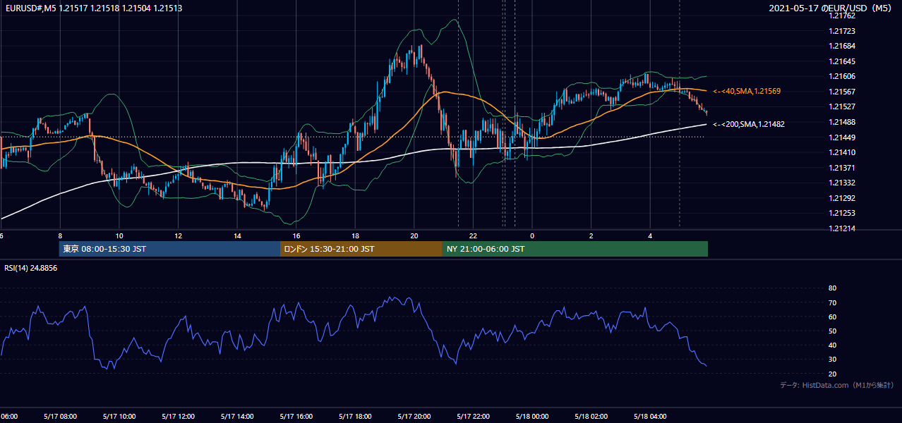Select the NY 21:00-06:00 JST session bar
The width and height of the screenshot is (902, 423).
575,249
